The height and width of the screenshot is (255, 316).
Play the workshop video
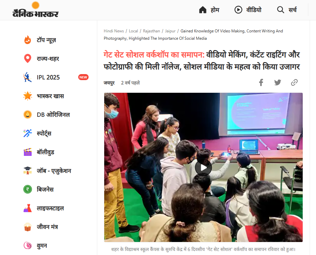point(203,168)
